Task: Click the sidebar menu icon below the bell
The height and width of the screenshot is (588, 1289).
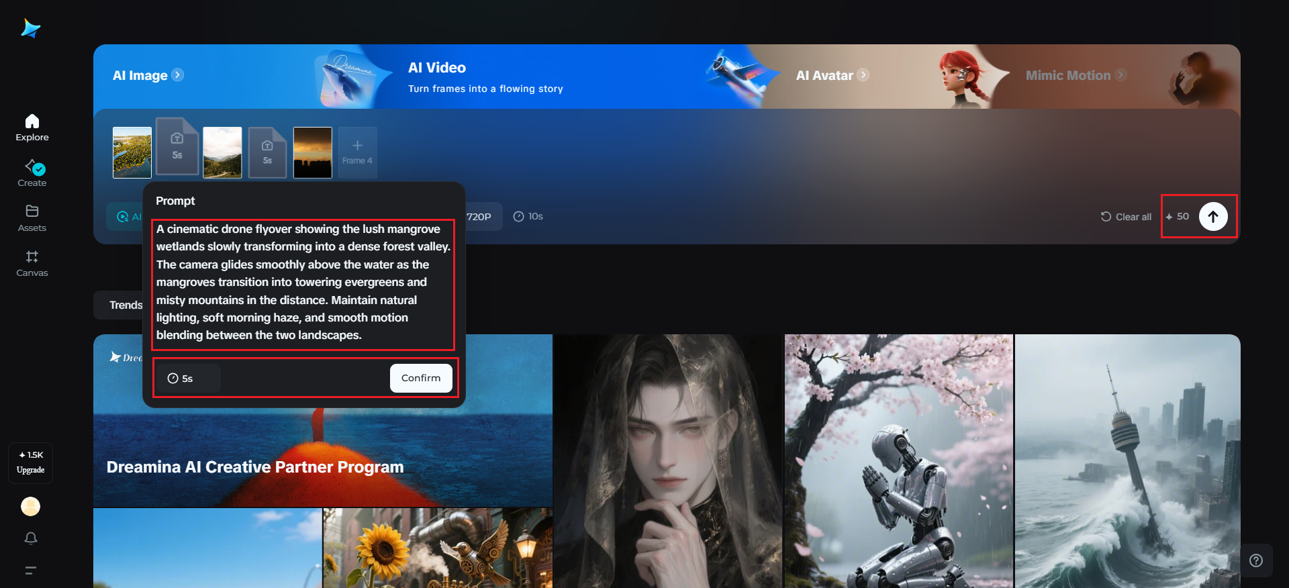Action: click(31, 571)
